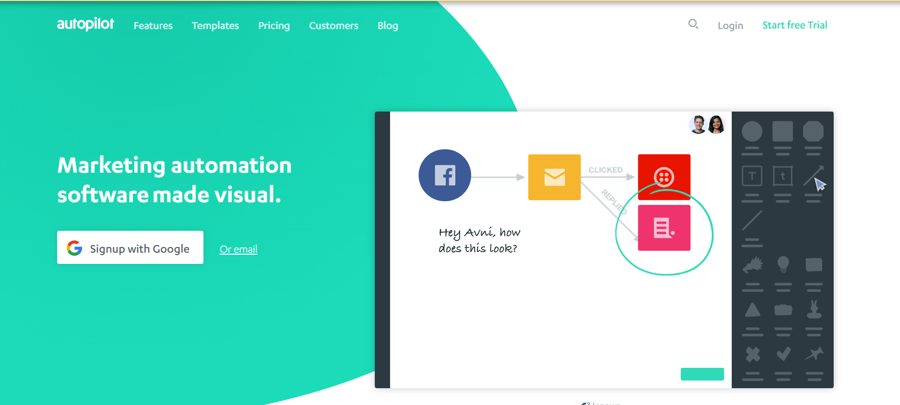
Task: Visit the Blog link
Action: pyautogui.click(x=388, y=25)
